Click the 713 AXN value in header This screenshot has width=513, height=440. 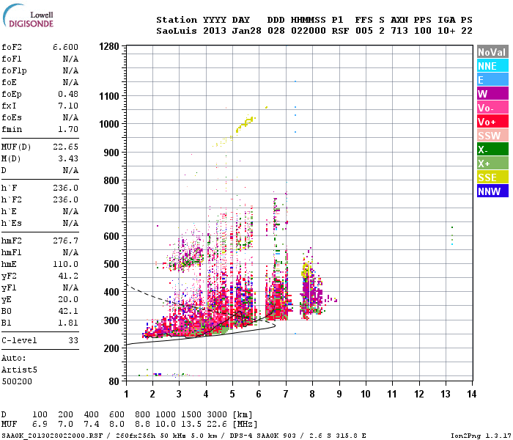click(x=399, y=31)
